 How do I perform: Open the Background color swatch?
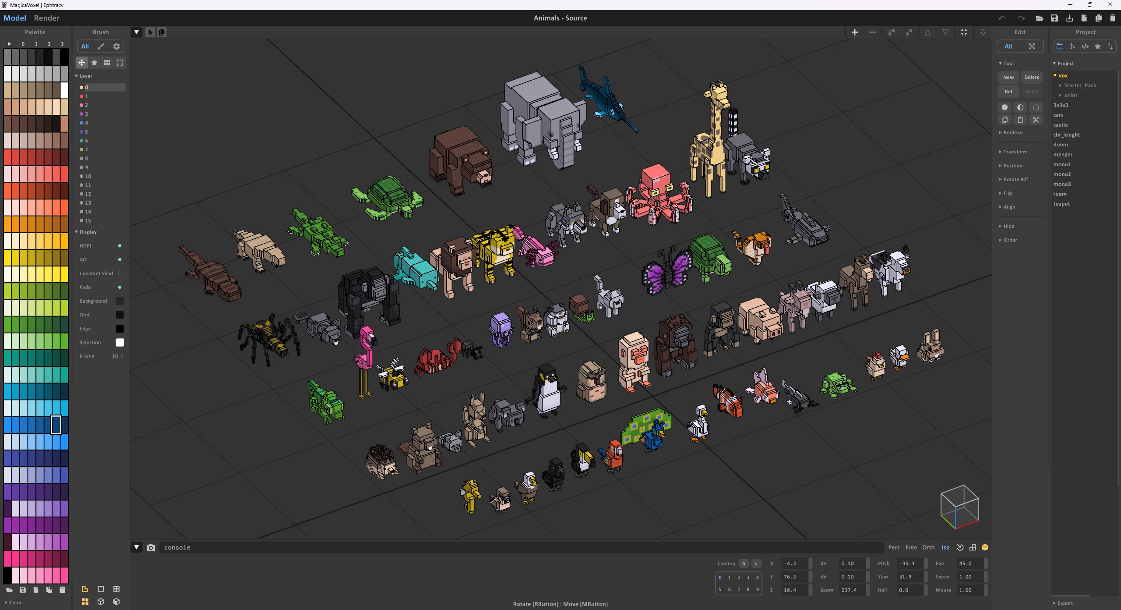point(120,301)
